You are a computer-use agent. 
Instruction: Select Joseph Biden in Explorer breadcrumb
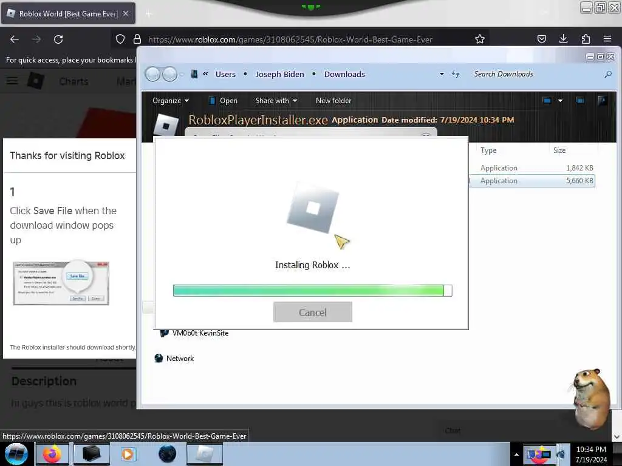click(x=279, y=74)
